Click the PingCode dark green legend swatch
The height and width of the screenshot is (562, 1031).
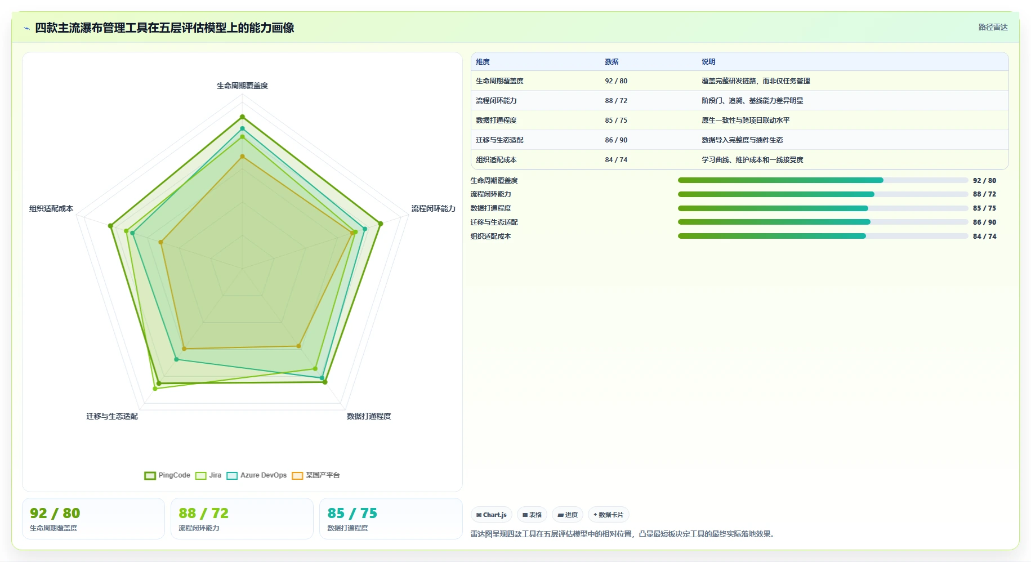click(x=150, y=476)
